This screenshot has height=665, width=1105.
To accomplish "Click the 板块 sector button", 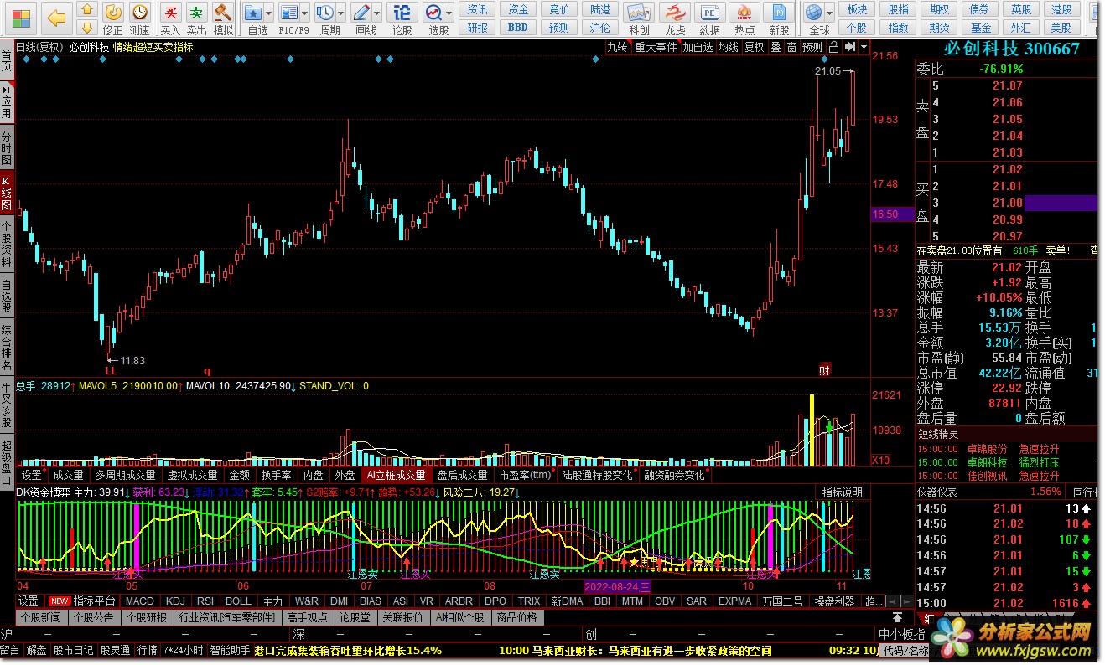I will (x=857, y=9).
